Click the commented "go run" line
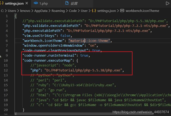This screenshot has height=116, width=171. [48, 90]
